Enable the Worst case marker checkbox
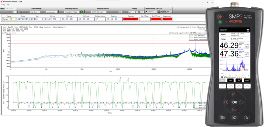The image size is (269, 127). [x=4, y=33]
